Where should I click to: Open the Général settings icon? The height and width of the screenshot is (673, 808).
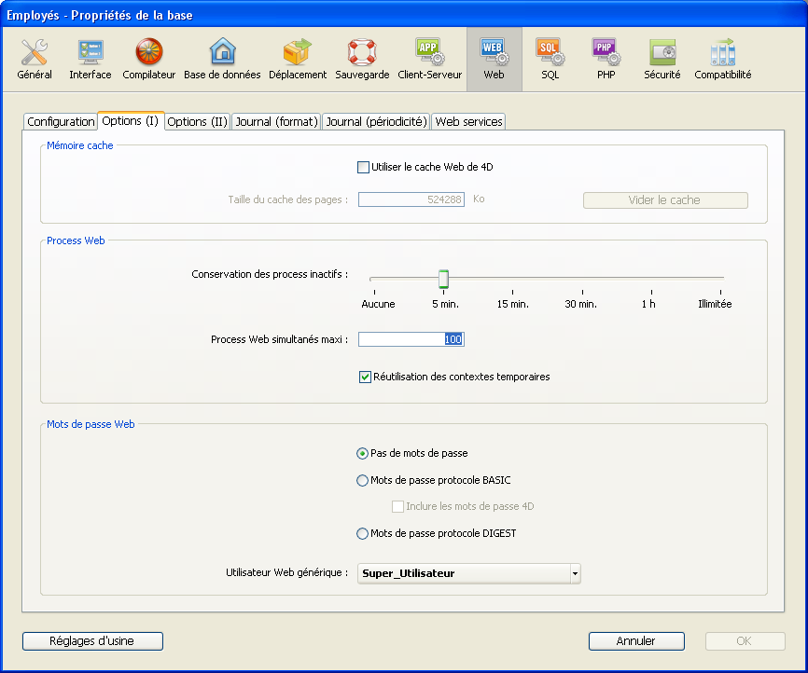[35, 59]
